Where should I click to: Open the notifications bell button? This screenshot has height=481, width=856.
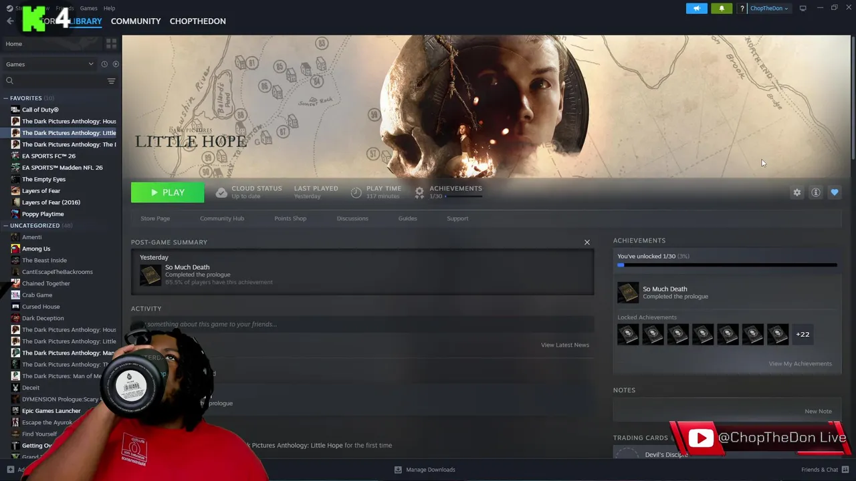722,8
